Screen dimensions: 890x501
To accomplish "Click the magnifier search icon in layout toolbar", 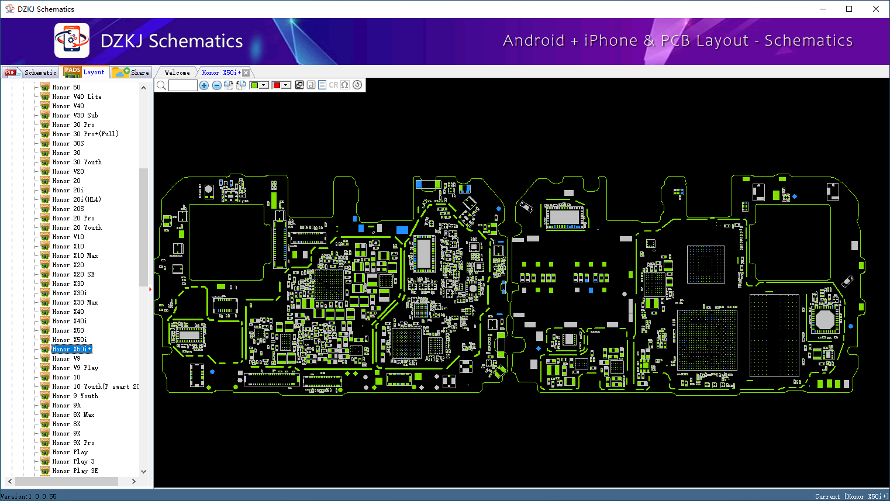I will point(161,85).
